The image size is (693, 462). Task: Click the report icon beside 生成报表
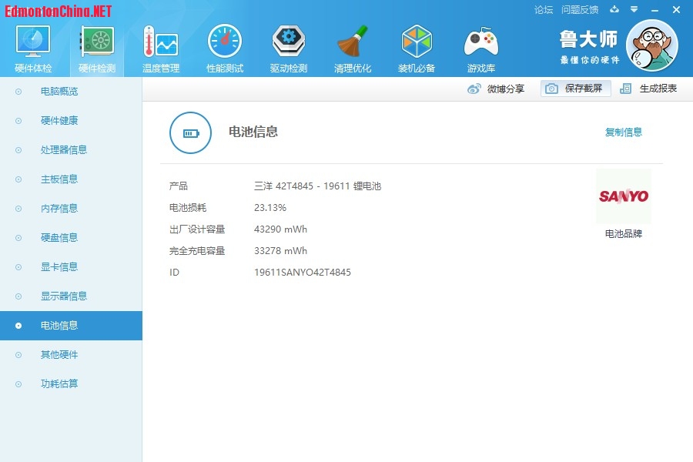pos(625,89)
